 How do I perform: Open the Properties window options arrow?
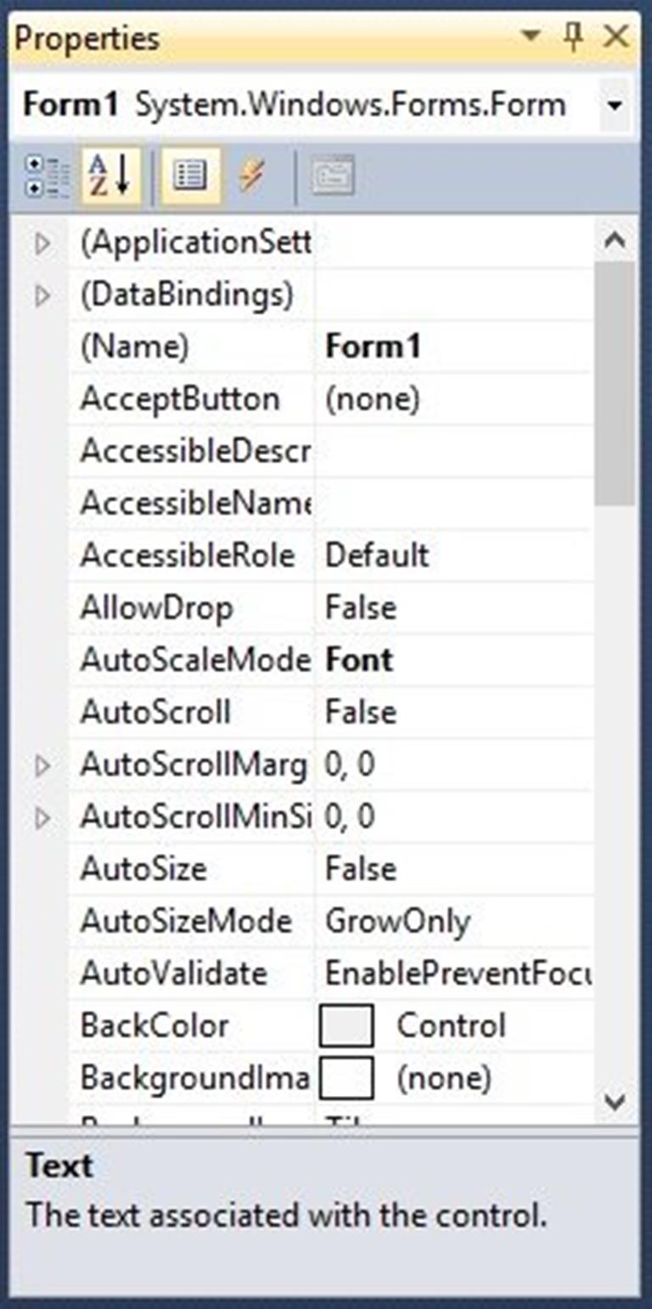[x=531, y=37]
